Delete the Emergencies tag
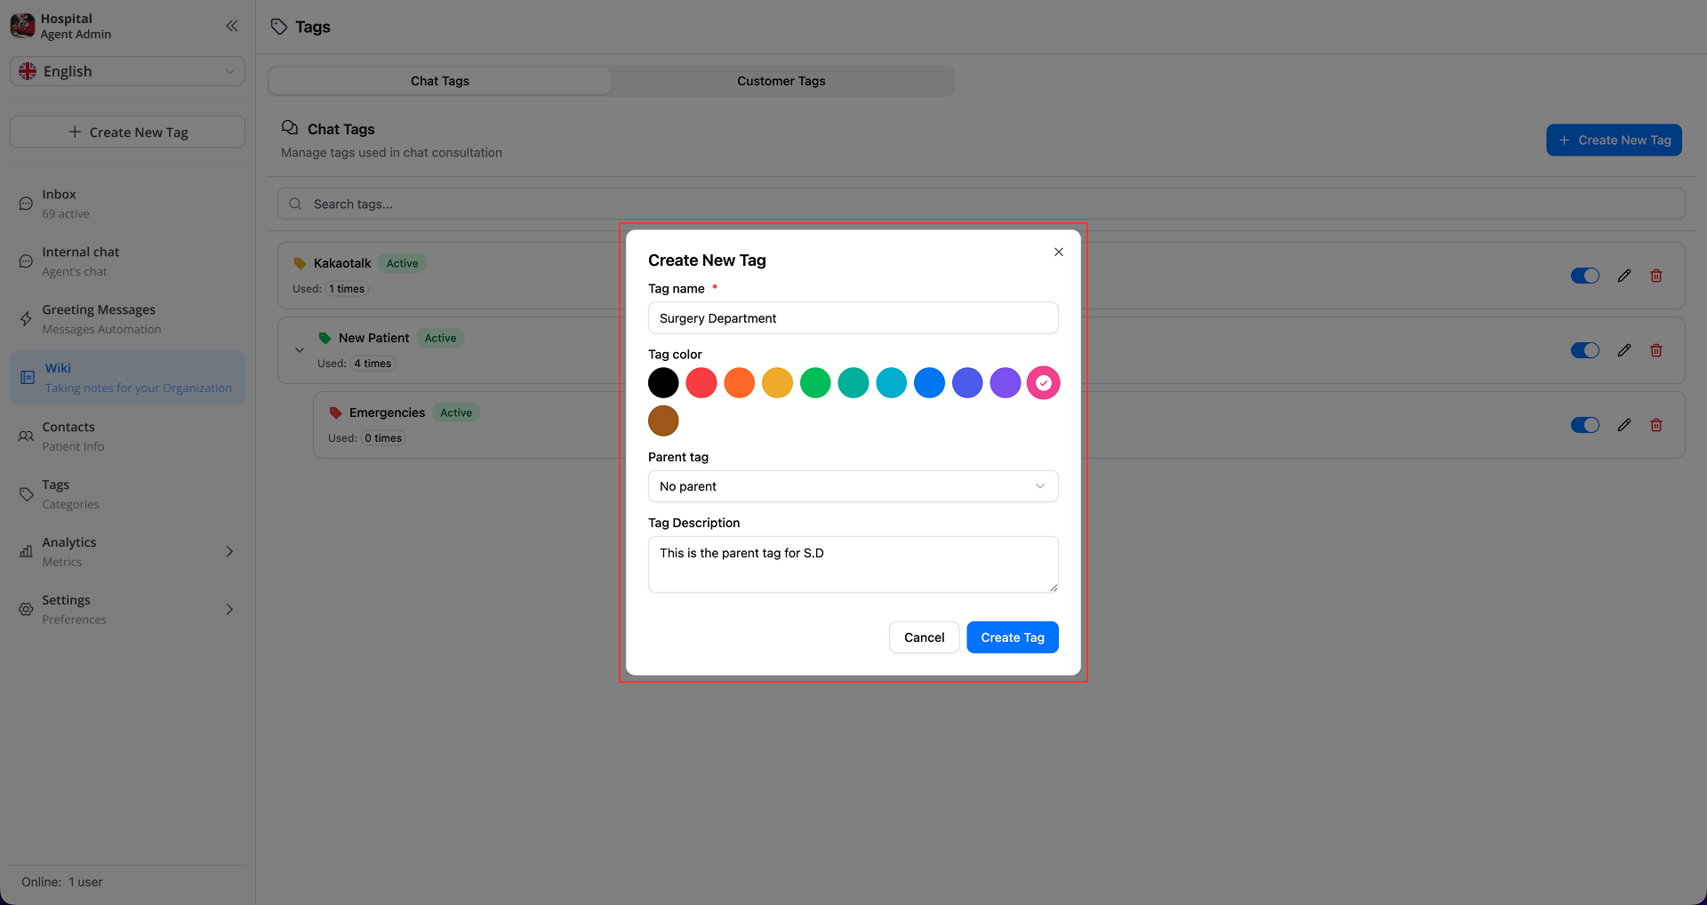Screen dimensions: 1707x905 coord(1655,424)
